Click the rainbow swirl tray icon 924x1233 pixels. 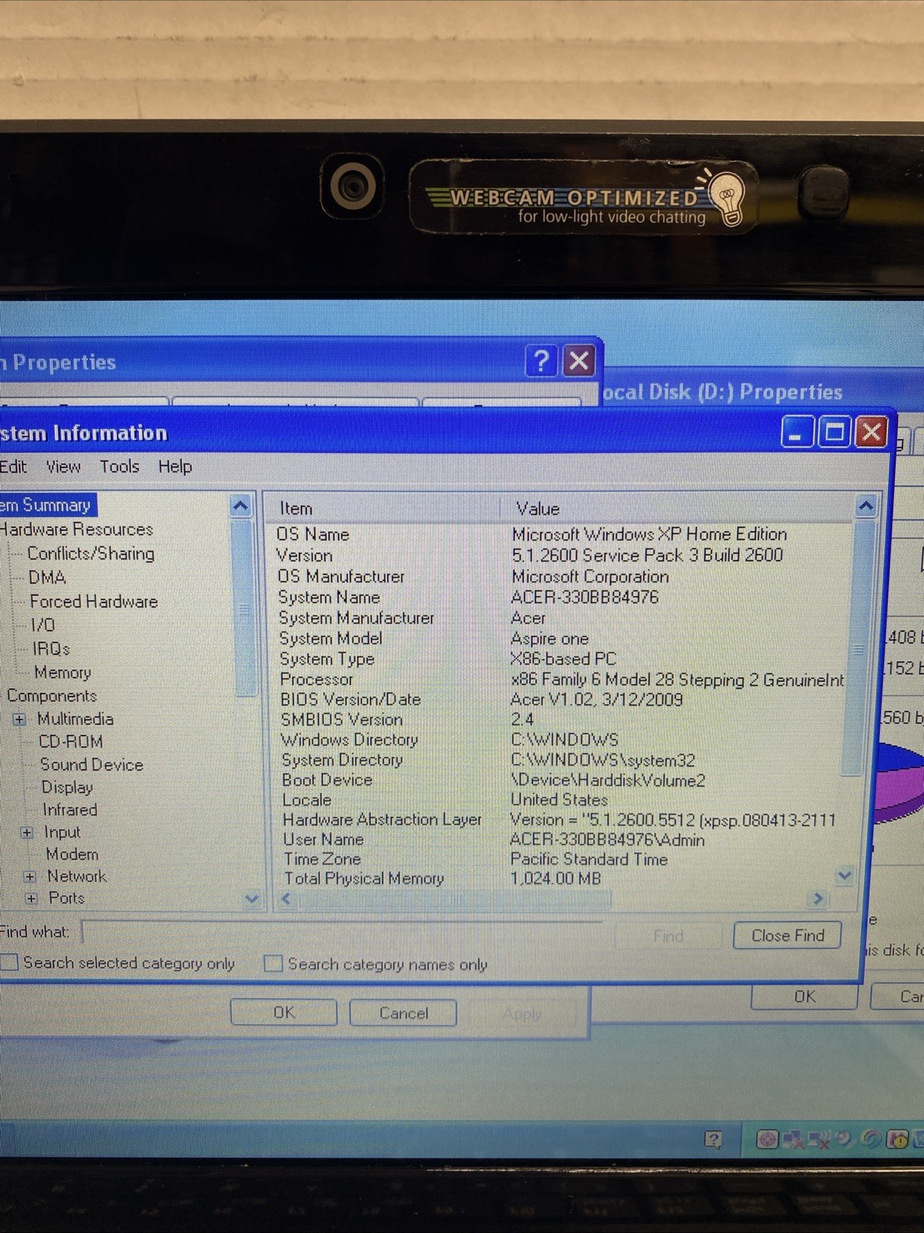point(872,1140)
